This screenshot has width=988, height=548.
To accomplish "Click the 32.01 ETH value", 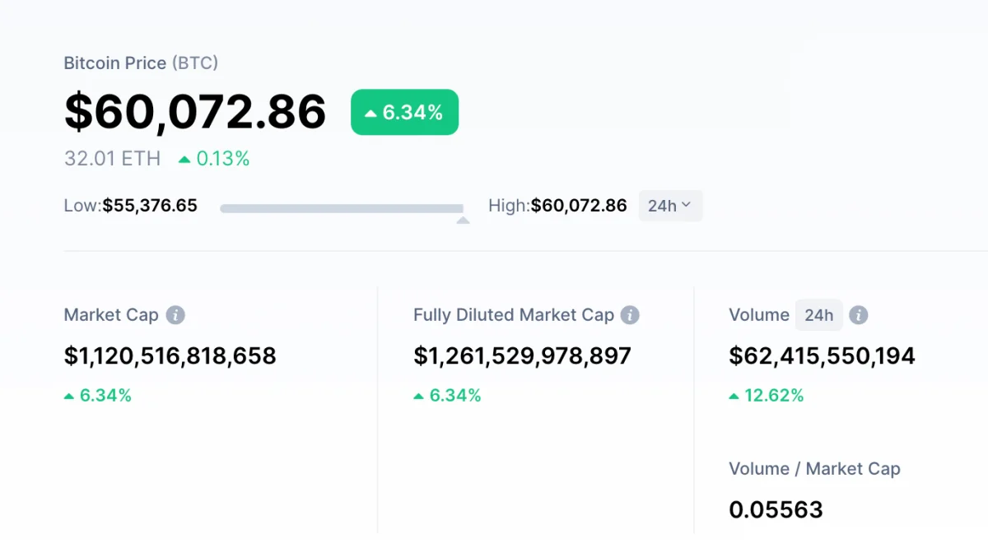I will click(113, 159).
